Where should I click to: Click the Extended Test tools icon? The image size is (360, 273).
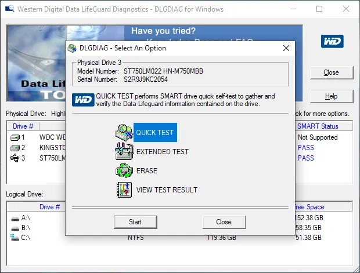tap(124, 151)
